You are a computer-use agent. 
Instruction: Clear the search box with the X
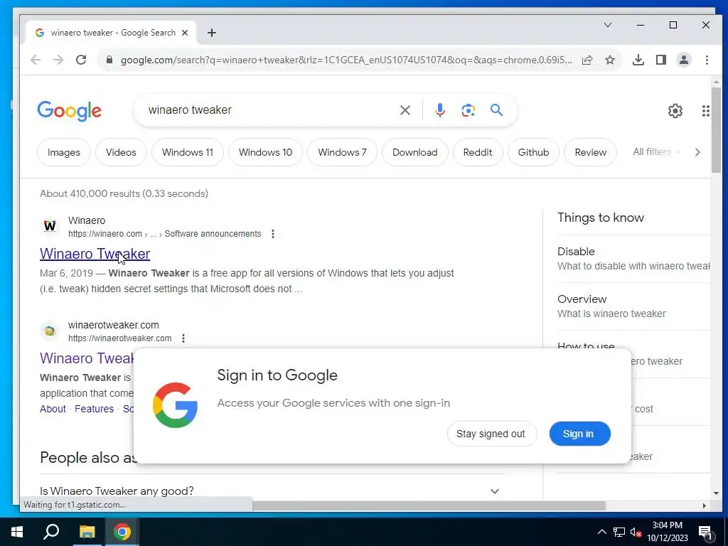[x=405, y=110]
